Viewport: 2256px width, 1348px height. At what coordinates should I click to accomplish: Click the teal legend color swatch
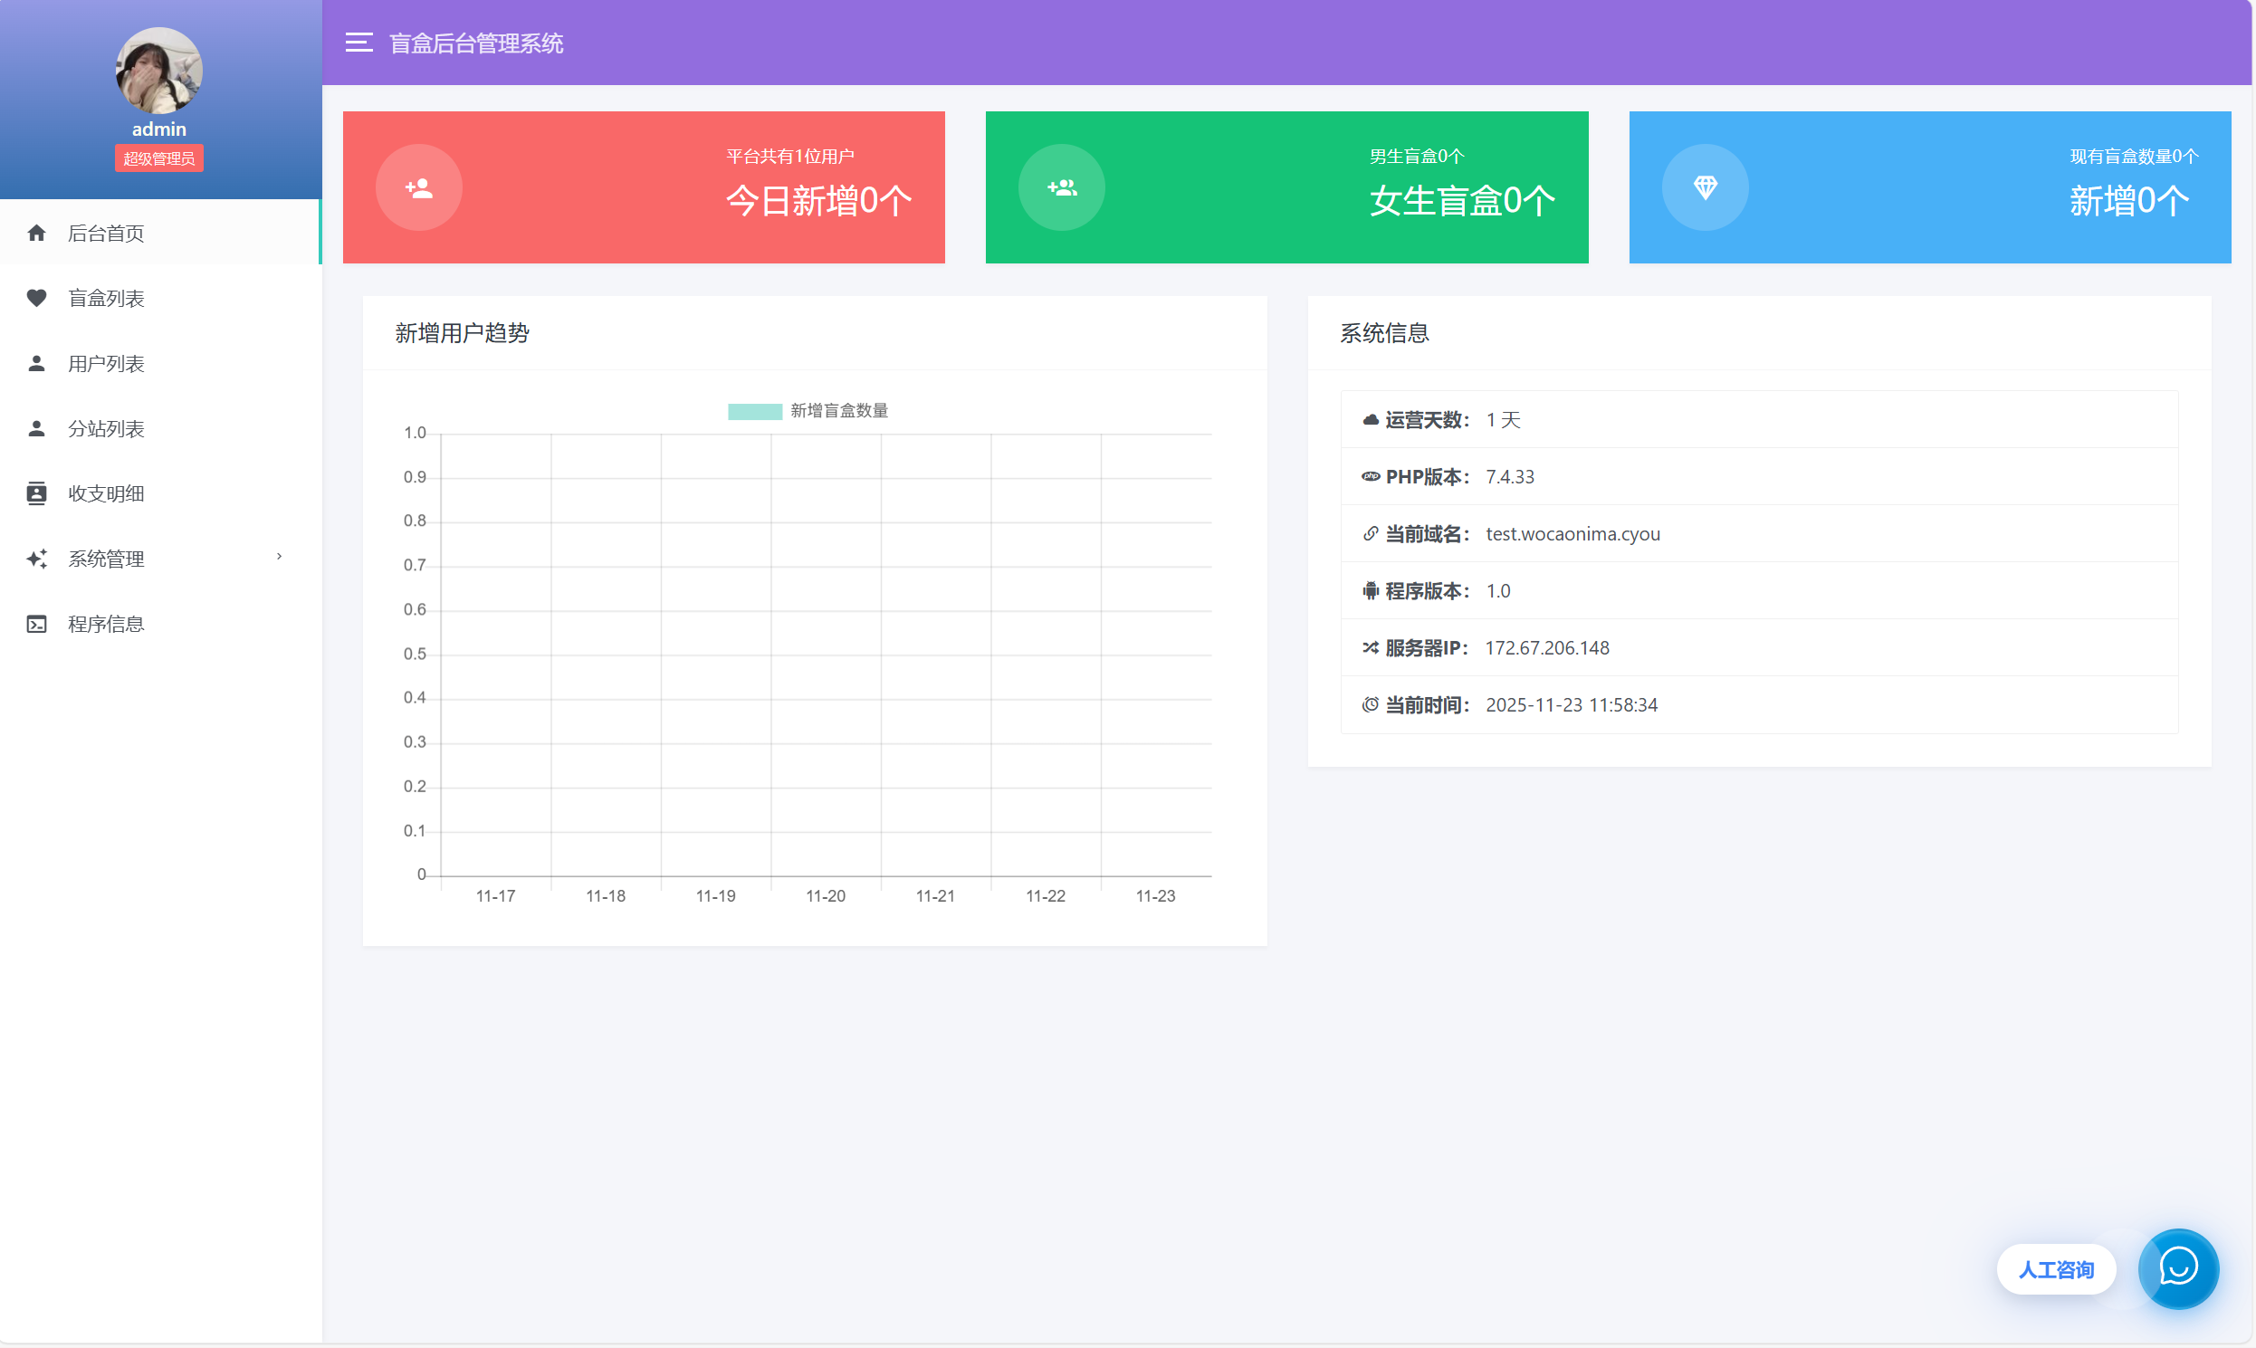754,412
